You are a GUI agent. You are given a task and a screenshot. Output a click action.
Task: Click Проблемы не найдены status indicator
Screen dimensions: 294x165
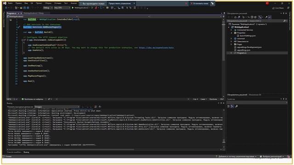33,99
